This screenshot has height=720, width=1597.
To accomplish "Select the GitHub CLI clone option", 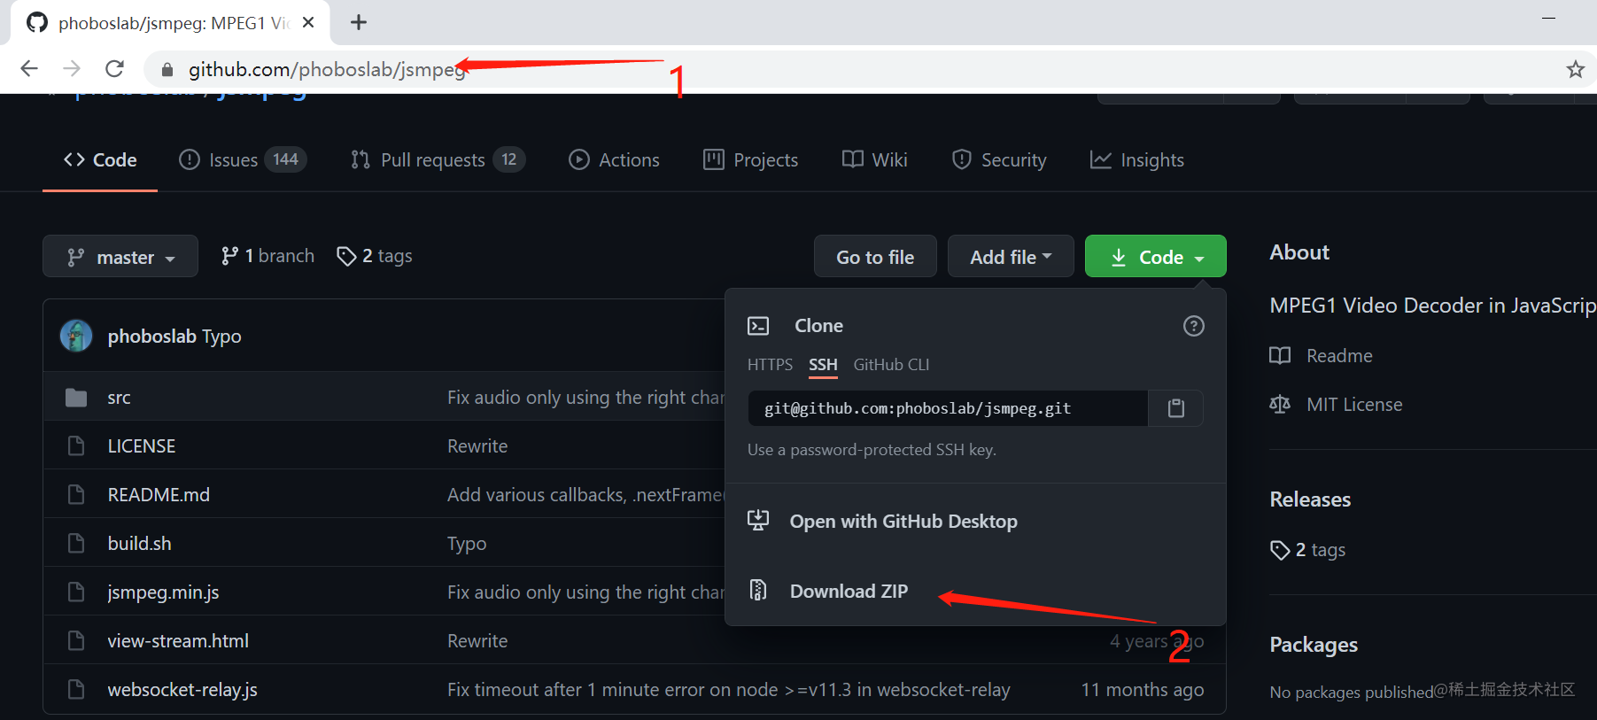I will coord(891,365).
